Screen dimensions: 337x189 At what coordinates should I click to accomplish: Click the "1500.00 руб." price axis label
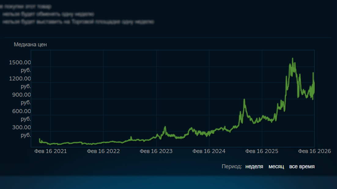click(20, 66)
